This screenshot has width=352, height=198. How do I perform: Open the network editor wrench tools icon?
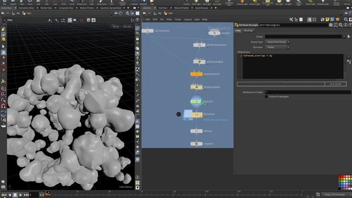pyautogui.click(x=291, y=20)
